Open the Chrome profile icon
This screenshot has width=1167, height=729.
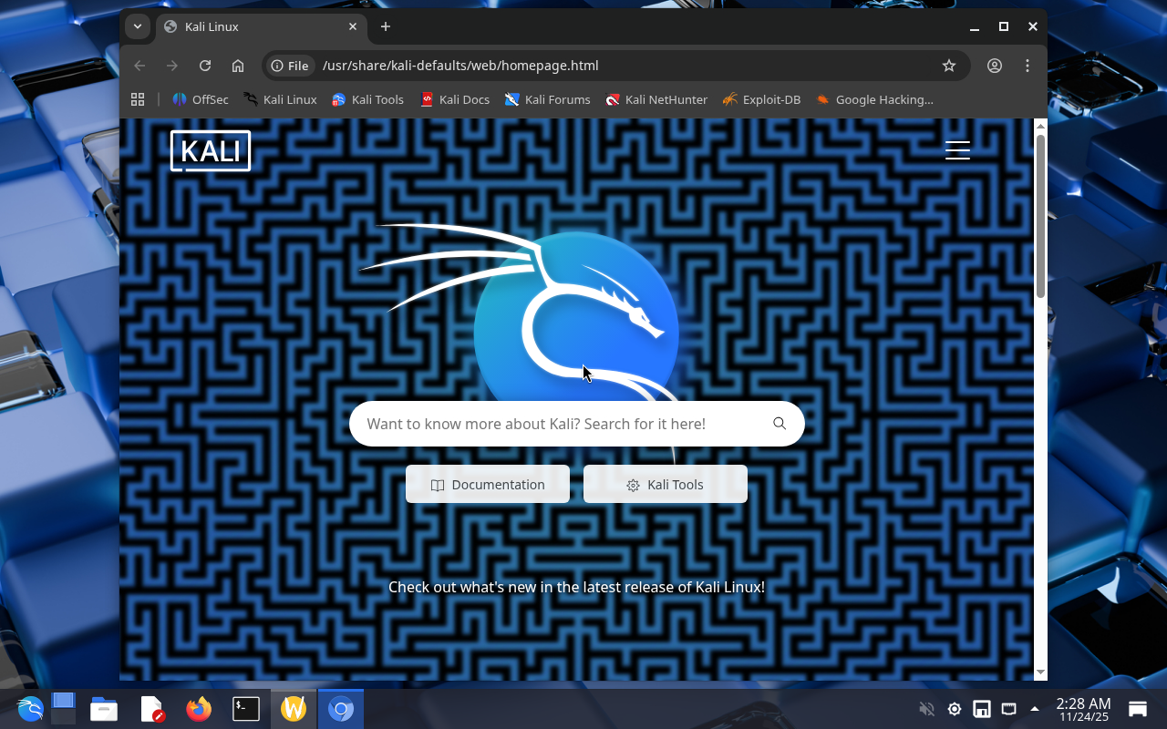click(995, 66)
